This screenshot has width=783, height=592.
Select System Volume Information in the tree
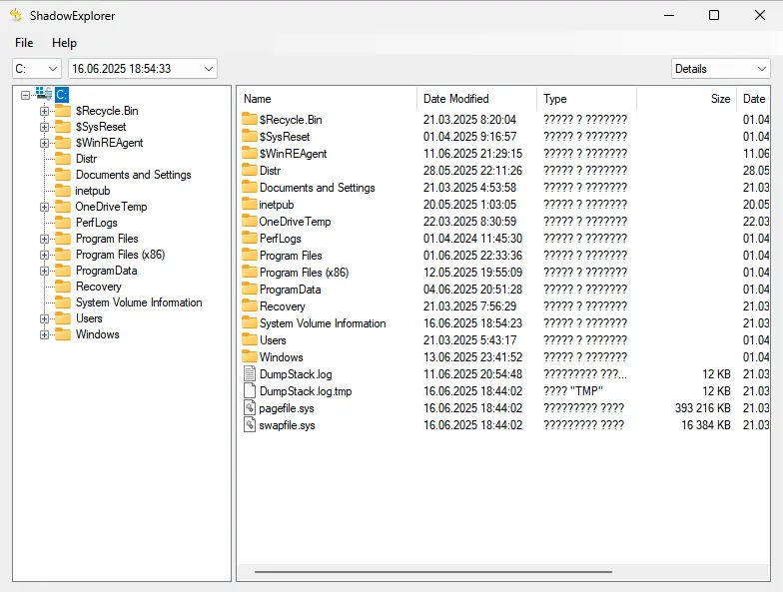[x=139, y=302]
